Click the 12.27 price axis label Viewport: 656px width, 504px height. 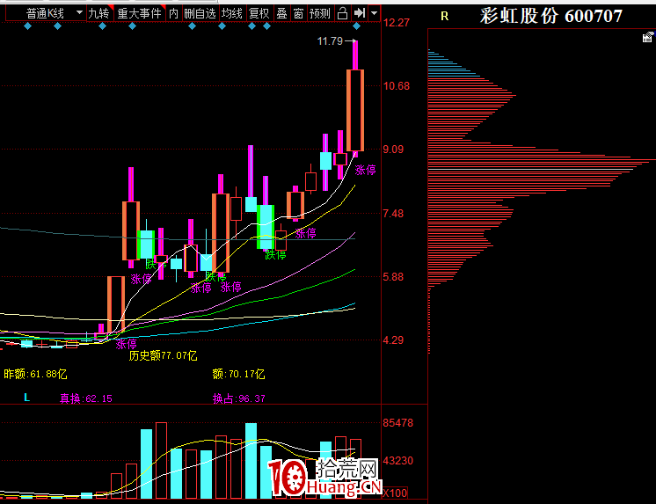tap(397, 23)
